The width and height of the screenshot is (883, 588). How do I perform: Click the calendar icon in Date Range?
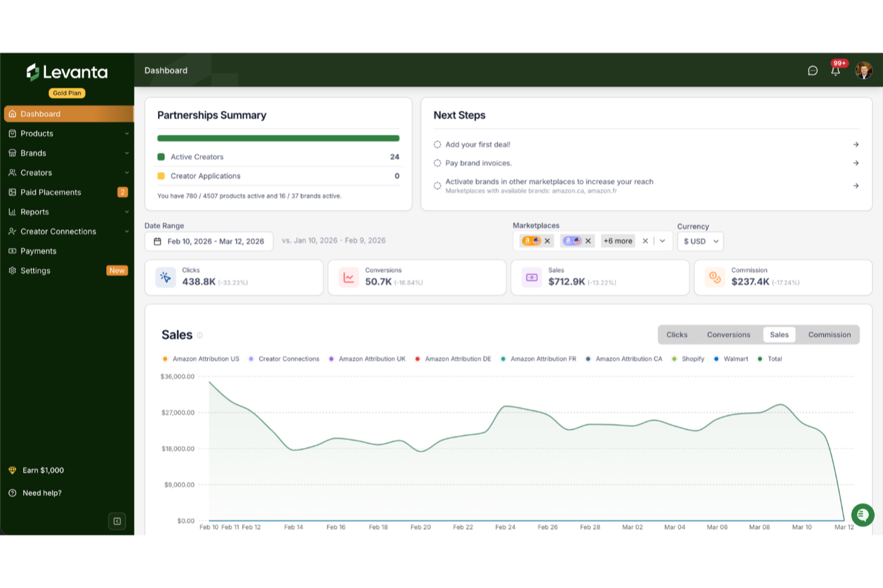pyautogui.click(x=158, y=241)
